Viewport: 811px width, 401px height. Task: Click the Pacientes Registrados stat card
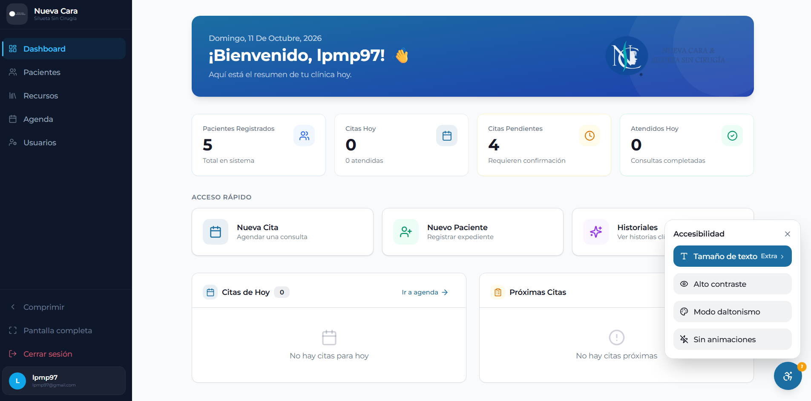click(259, 145)
